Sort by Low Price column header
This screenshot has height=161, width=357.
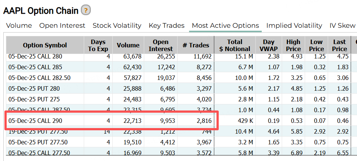(316, 45)
